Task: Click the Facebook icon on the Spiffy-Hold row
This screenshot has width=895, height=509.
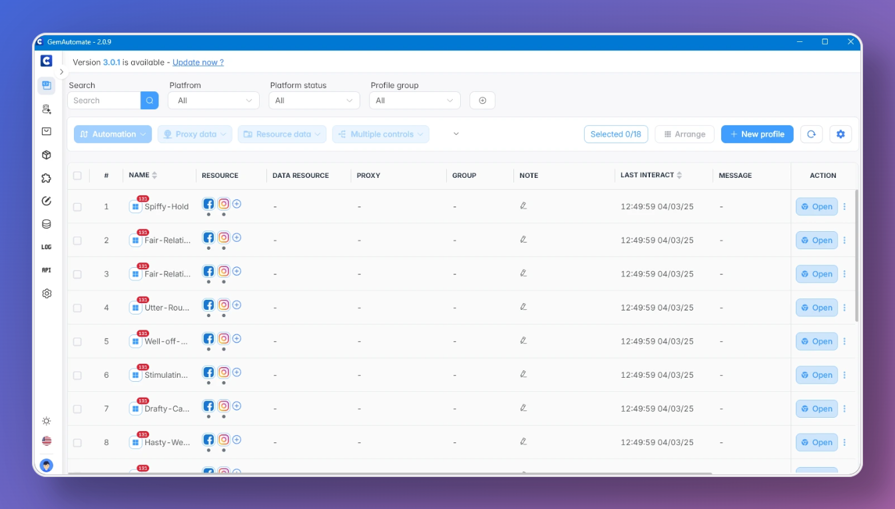Action: [x=208, y=203]
